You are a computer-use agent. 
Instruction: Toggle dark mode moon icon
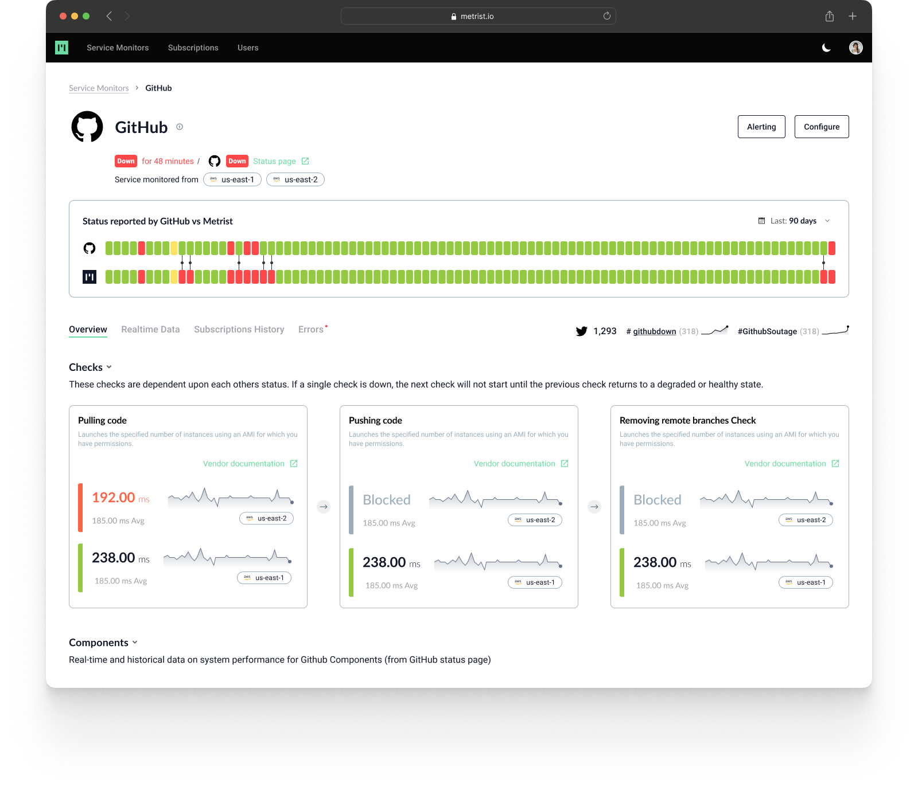(826, 48)
